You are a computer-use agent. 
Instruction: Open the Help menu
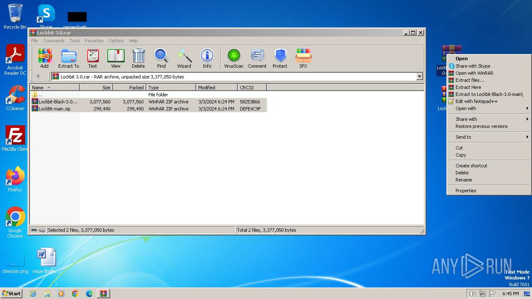click(133, 41)
